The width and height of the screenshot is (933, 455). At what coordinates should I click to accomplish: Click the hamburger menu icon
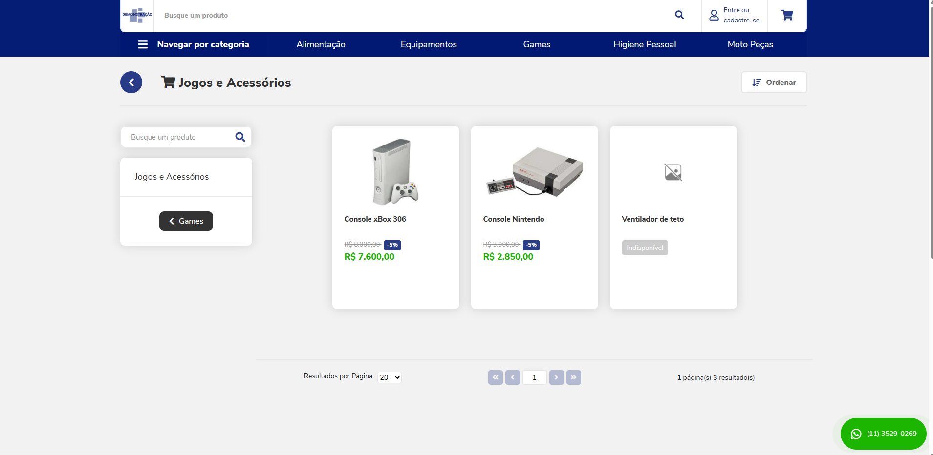(143, 44)
